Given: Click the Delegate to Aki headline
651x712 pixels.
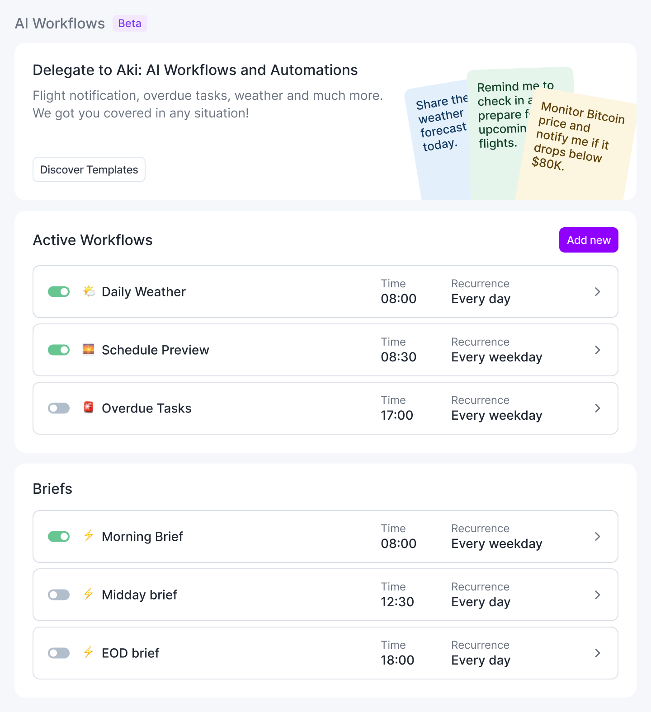Looking at the screenshot, I should pyautogui.click(x=195, y=70).
